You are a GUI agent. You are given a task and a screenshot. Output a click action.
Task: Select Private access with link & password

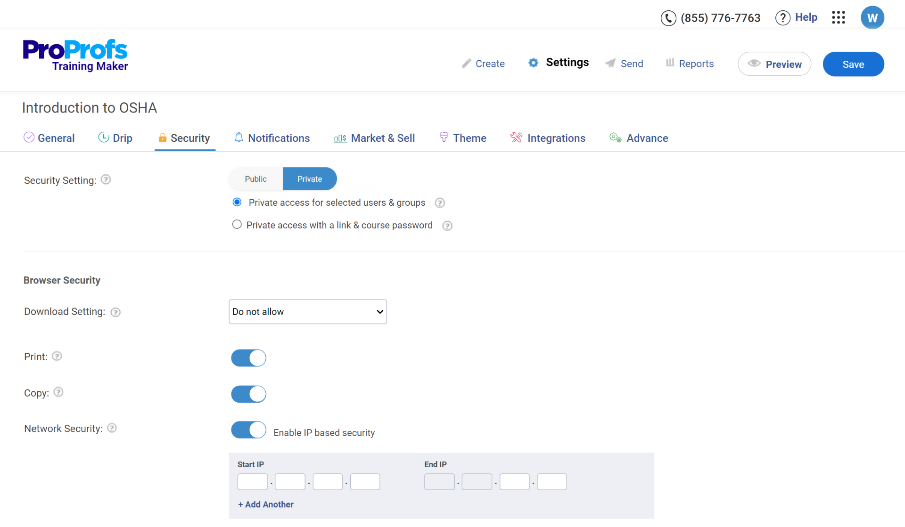click(237, 225)
